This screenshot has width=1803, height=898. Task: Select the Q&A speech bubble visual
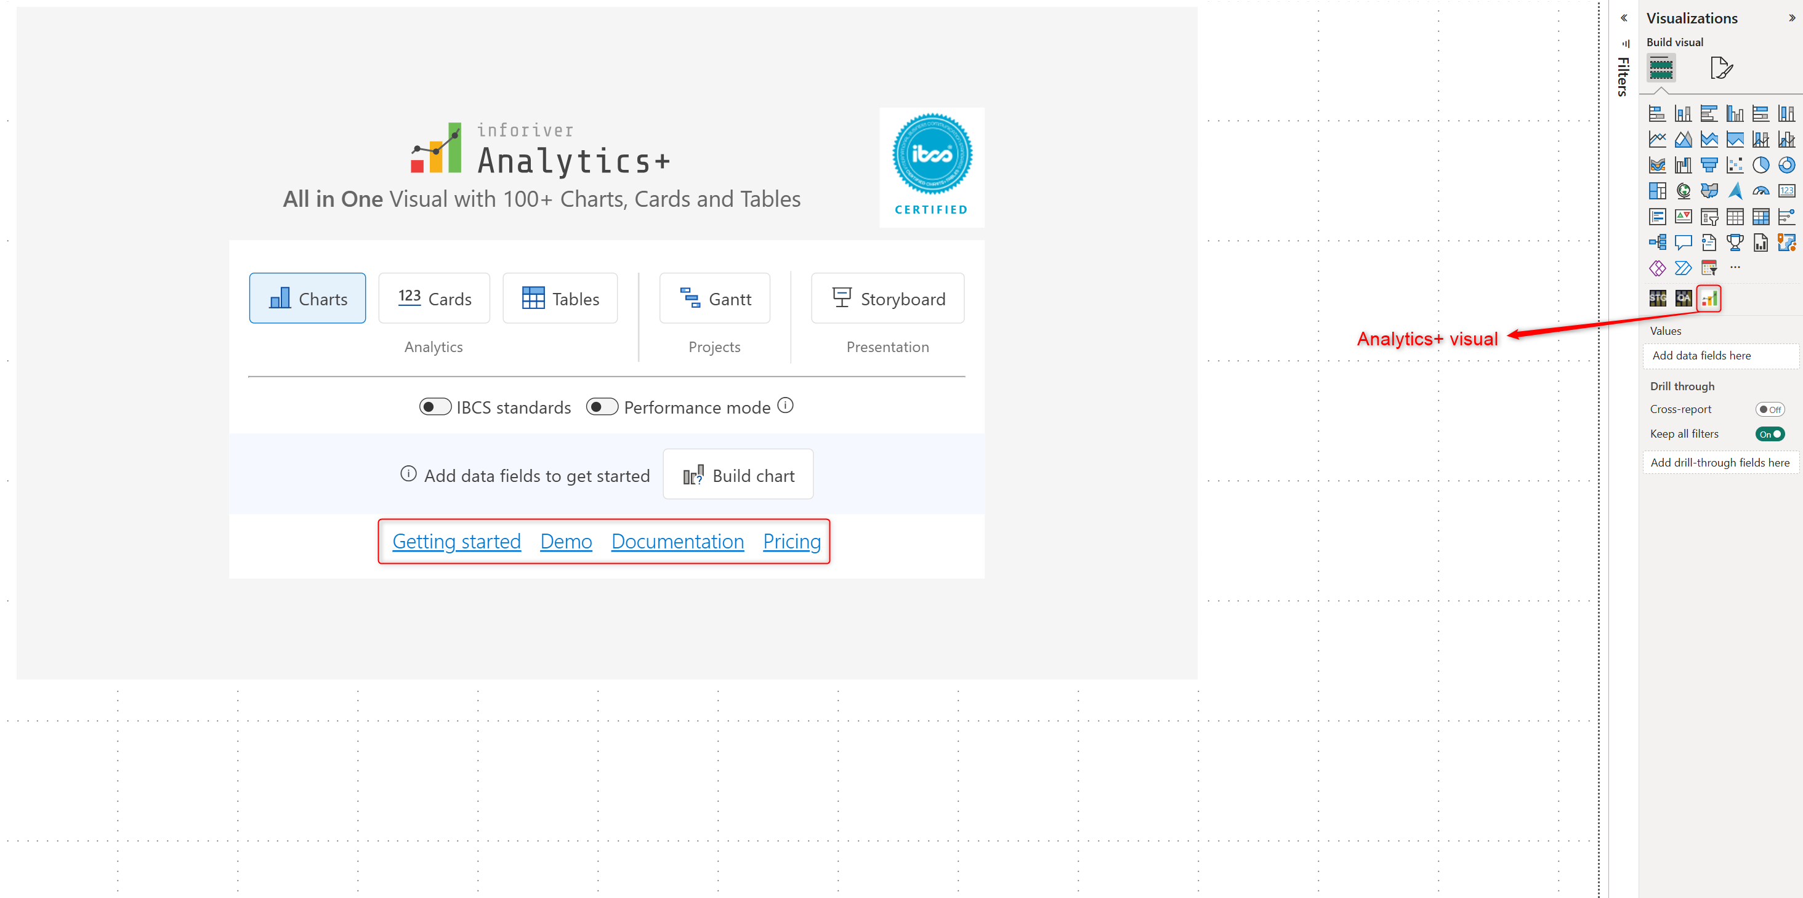(x=1682, y=243)
